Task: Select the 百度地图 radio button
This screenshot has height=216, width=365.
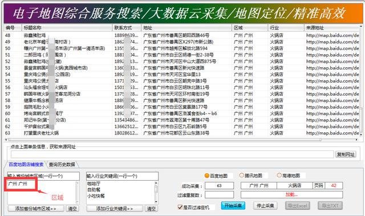Action: [x=206, y=176]
